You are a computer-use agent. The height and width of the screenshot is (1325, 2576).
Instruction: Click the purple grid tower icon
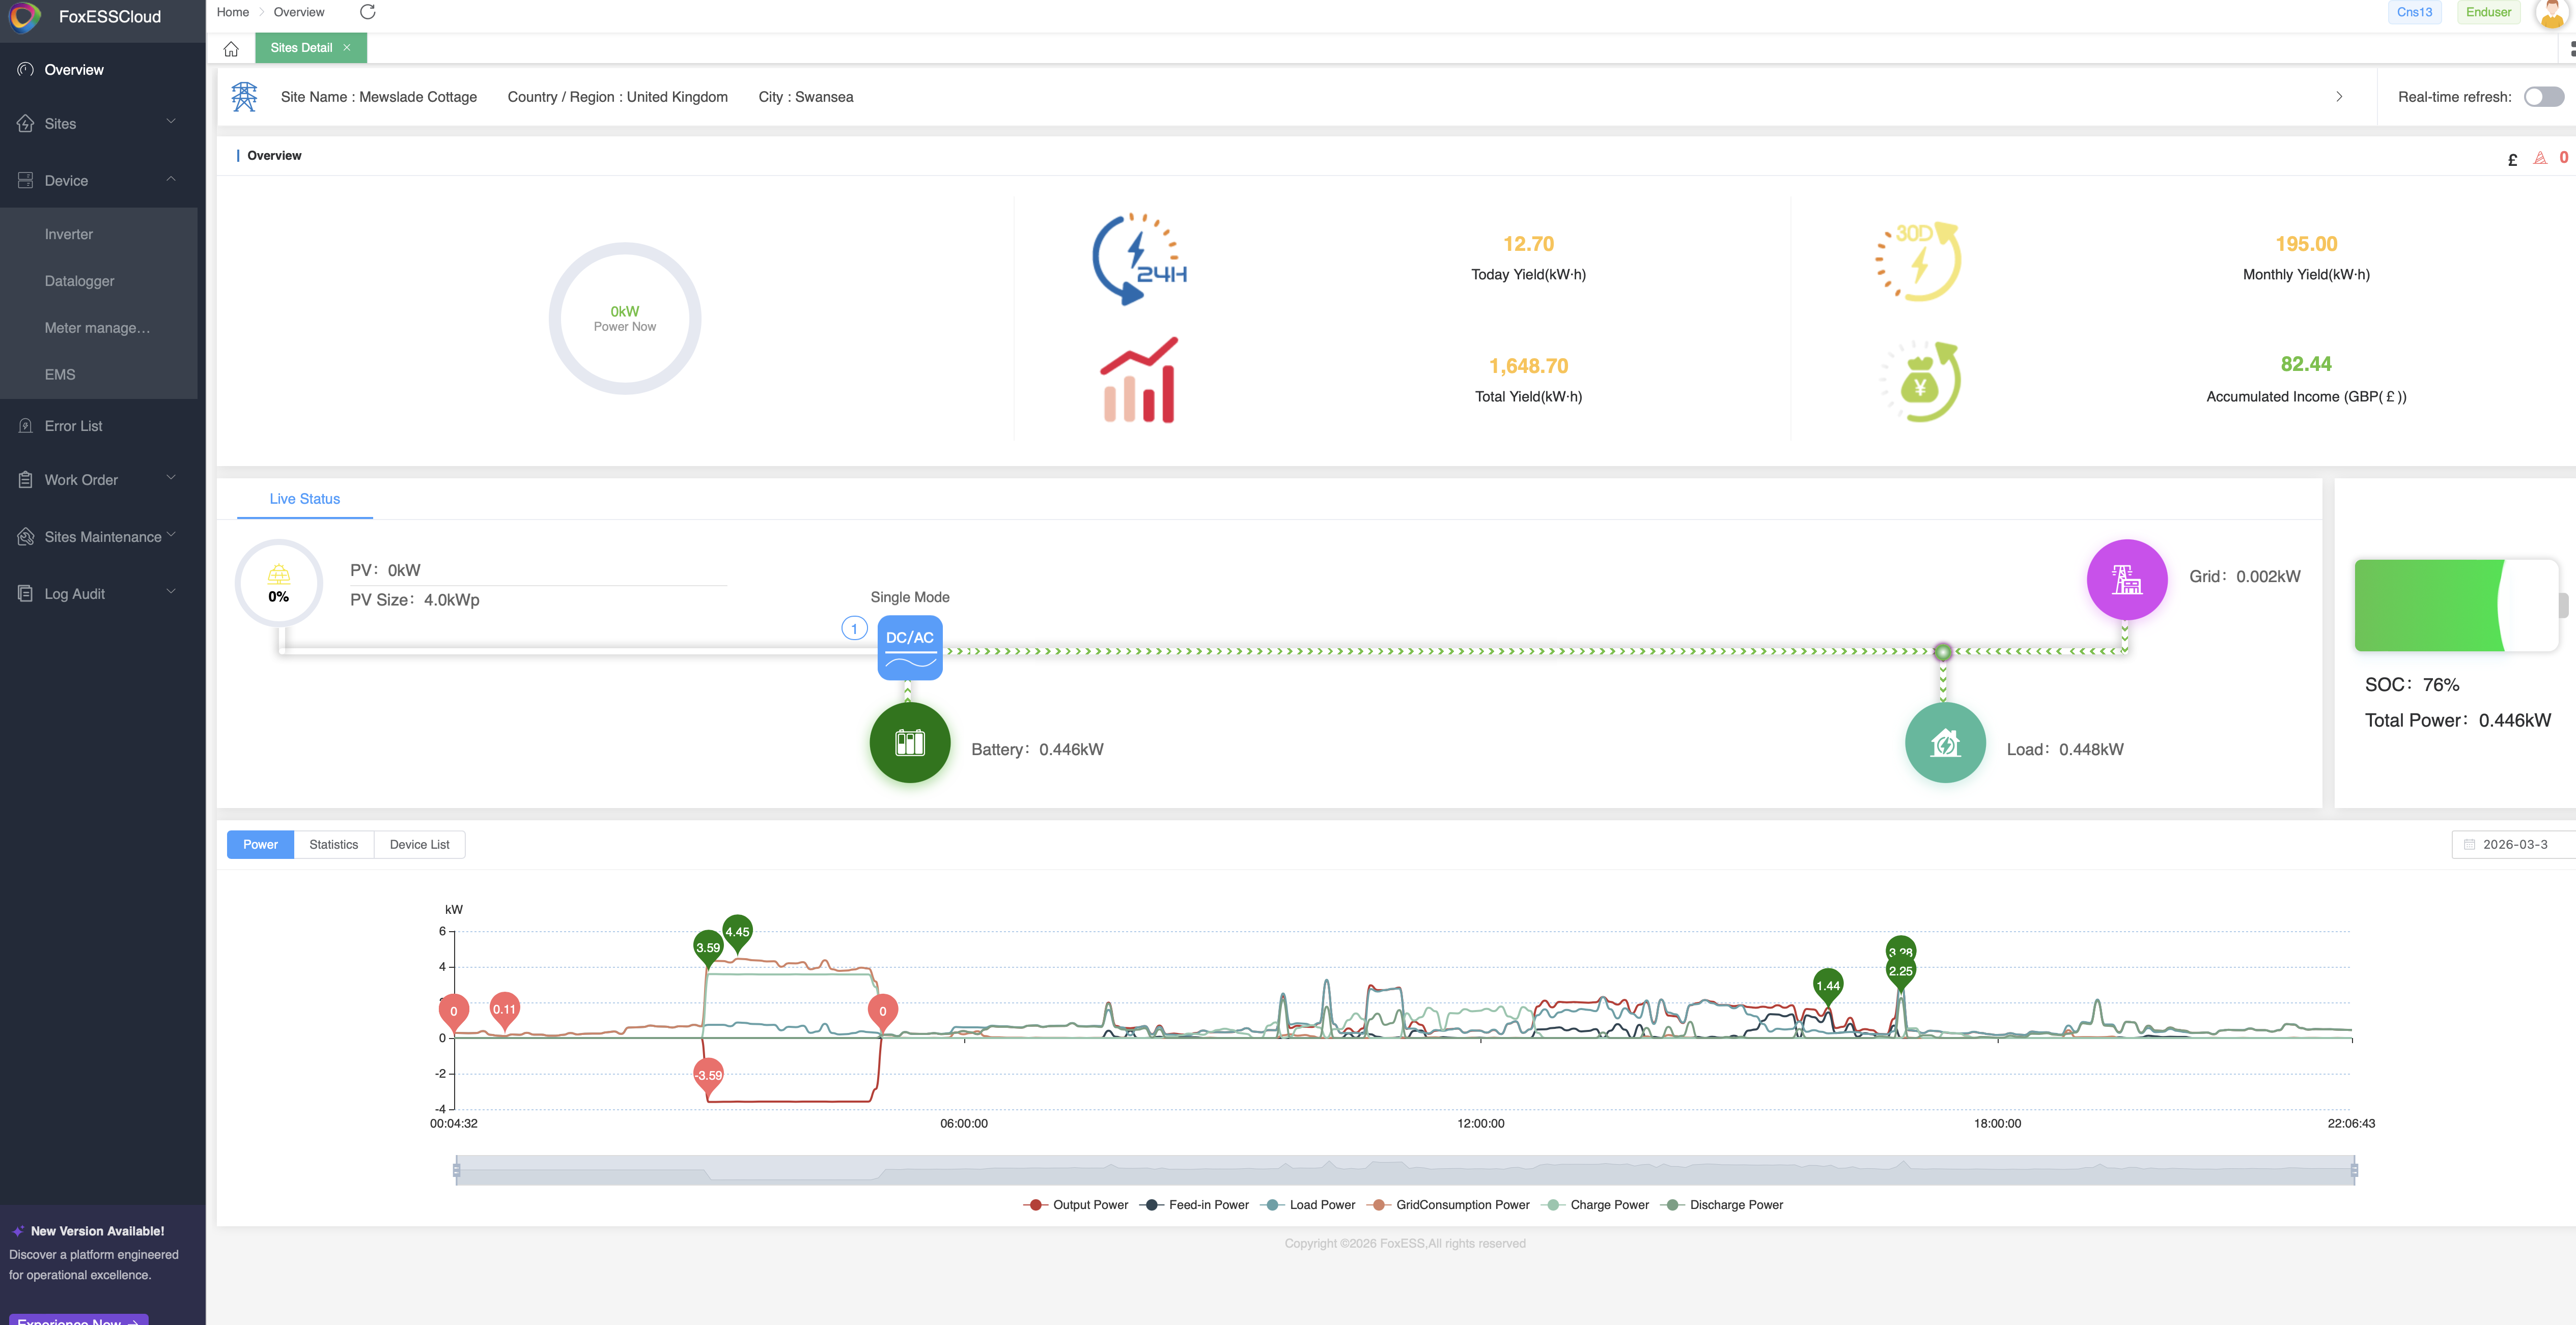pos(2126,580)
